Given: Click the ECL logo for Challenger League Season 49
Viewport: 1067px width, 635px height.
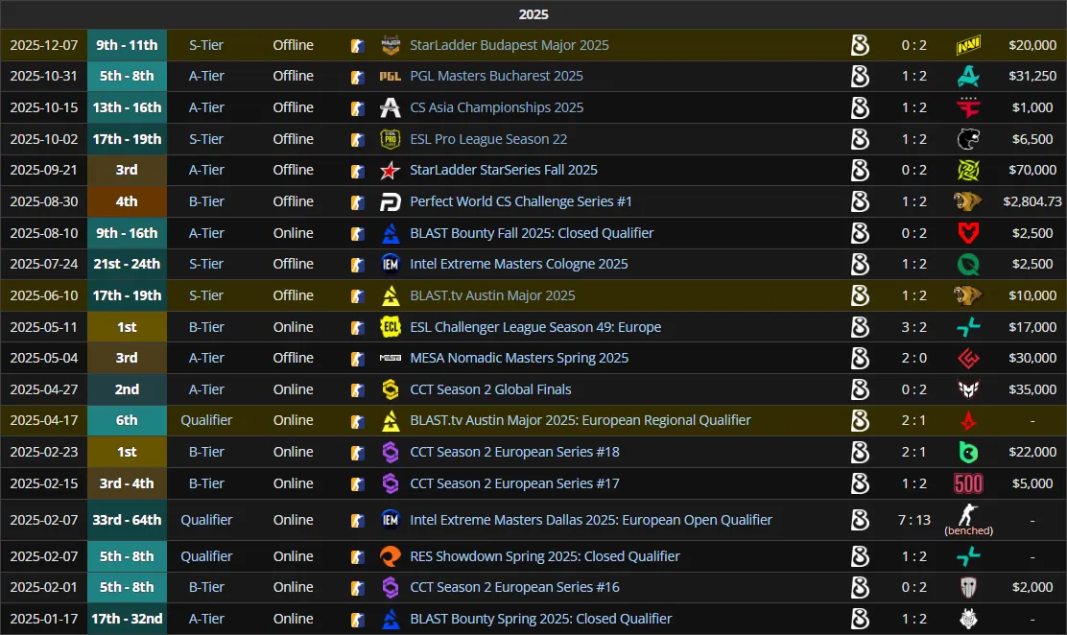Looking at the screenshot, I should (x=391, y=327).
